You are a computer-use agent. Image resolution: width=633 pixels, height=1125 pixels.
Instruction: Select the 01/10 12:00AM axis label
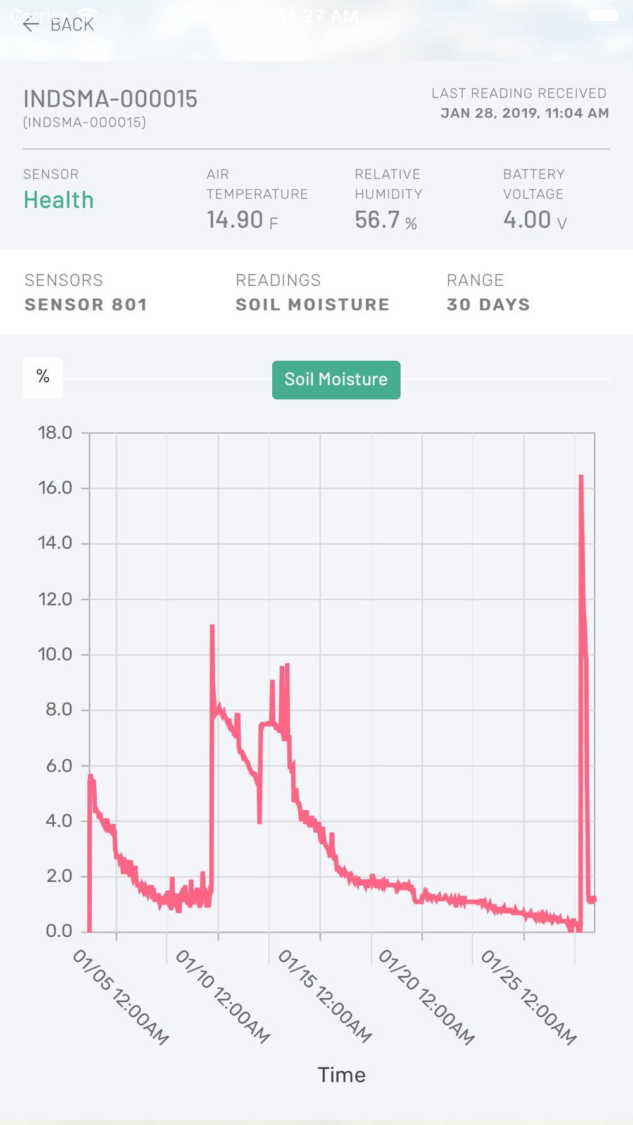tap(223, 996)
